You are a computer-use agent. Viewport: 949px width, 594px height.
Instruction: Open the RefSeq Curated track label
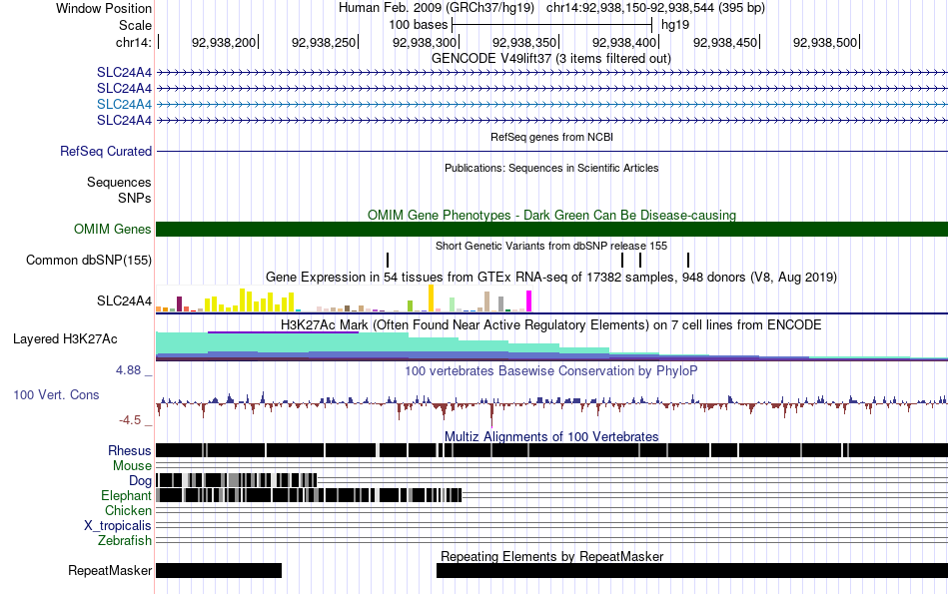105,151
